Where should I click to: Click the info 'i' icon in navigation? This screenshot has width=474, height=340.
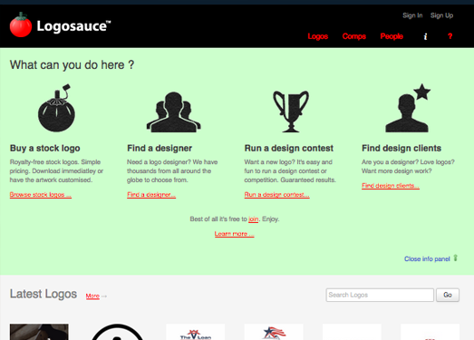click(x=425, y=36)
